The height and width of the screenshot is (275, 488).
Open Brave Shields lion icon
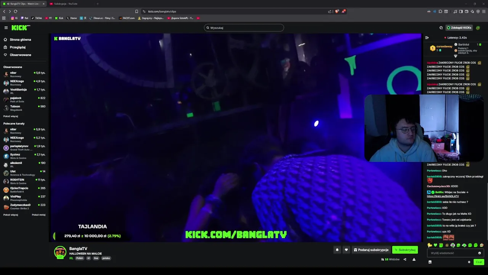337,11
